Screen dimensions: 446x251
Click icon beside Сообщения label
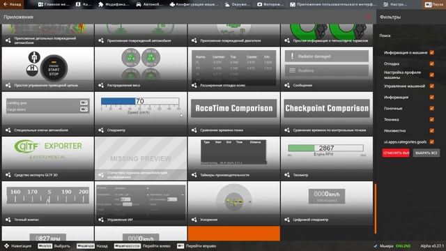[287, 85]
